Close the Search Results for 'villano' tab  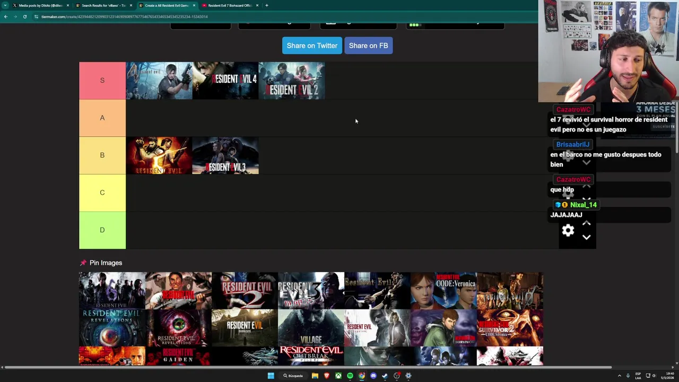131,5
